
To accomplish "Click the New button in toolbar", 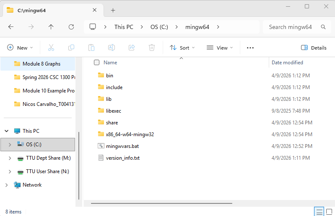I will (20, 48).
